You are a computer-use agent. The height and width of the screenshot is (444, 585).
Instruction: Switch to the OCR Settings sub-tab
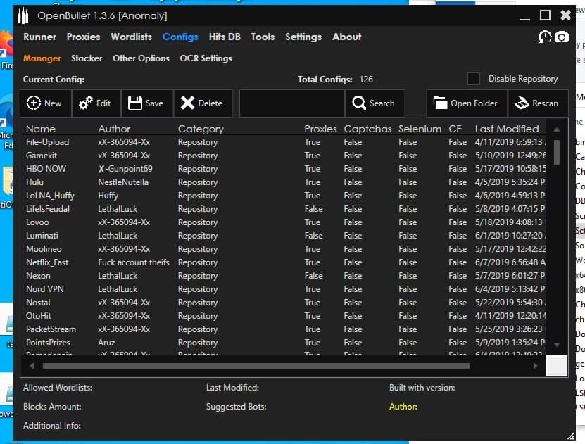pos(206,58)
